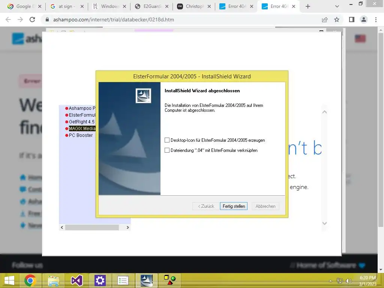
Task: Toggle the browser side panel
Action: 352,19
